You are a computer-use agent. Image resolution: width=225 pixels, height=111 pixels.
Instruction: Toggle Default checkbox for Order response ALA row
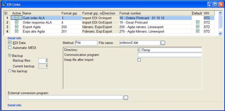(x=198, y=22)
